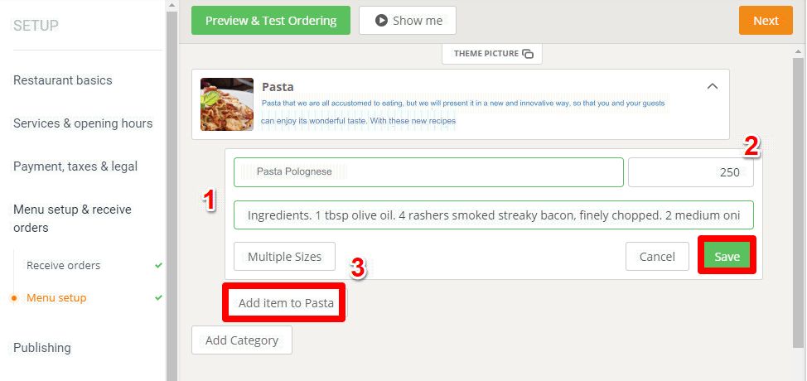
Task: Open Restaurant basics section
Action: [x=63, y=80]
